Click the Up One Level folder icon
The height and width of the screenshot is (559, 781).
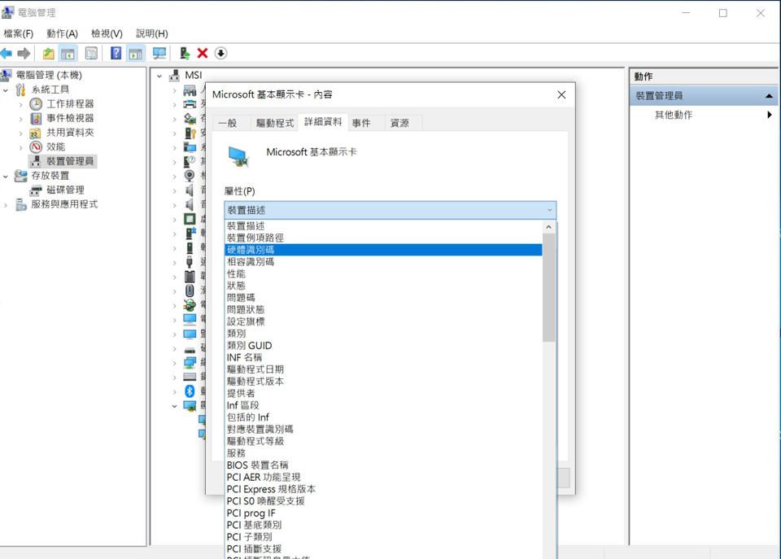49,54
